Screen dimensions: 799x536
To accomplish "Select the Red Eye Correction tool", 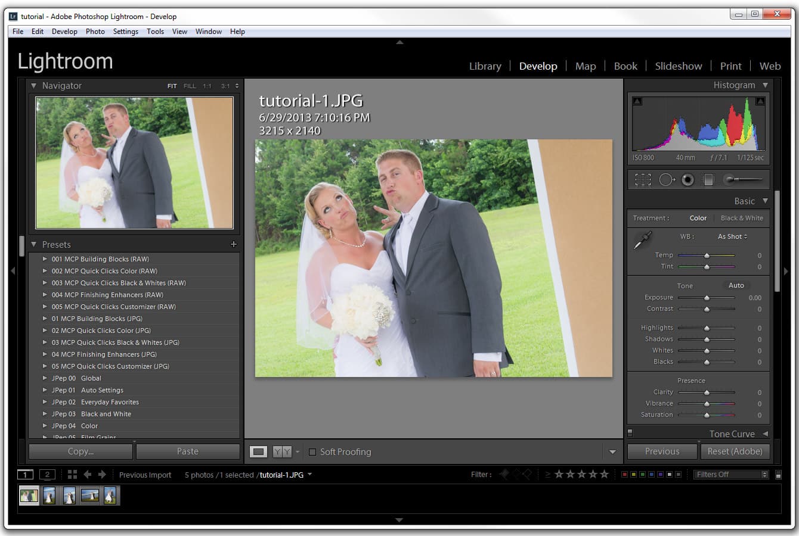I will click(687, 179).
